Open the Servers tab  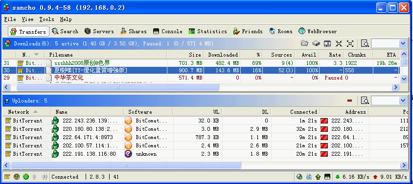point(99,31)
